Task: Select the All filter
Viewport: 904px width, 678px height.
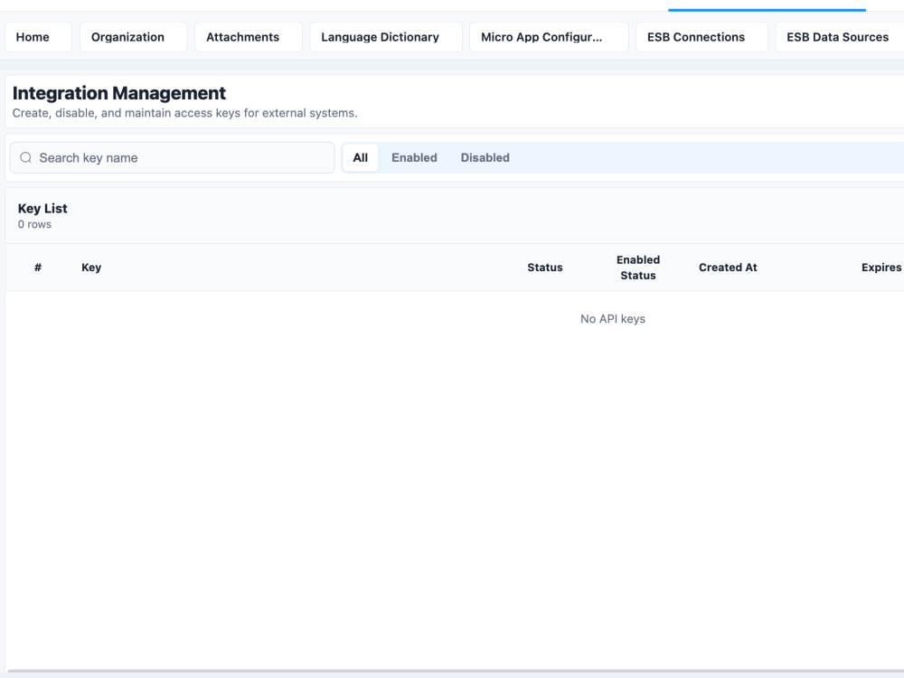Action: tap(361, 158)
